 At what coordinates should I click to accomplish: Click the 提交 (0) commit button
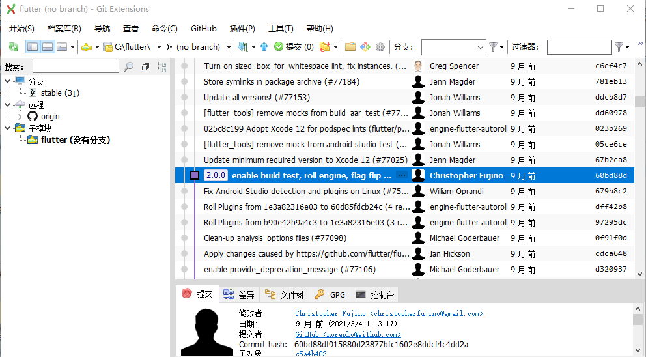(294, 47)
